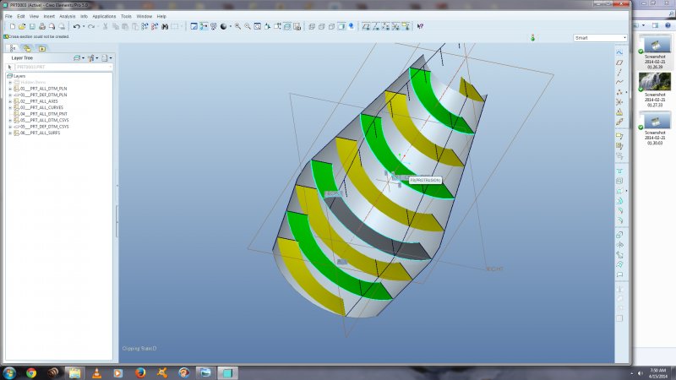The width and height of the screenshot is (676, 380).
Task: Select the 02___PRT_ALL_AXES layer
Action: tap(37, 100)
